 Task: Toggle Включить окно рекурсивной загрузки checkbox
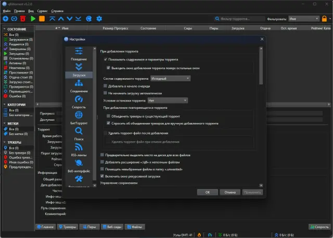coord(102,176)
